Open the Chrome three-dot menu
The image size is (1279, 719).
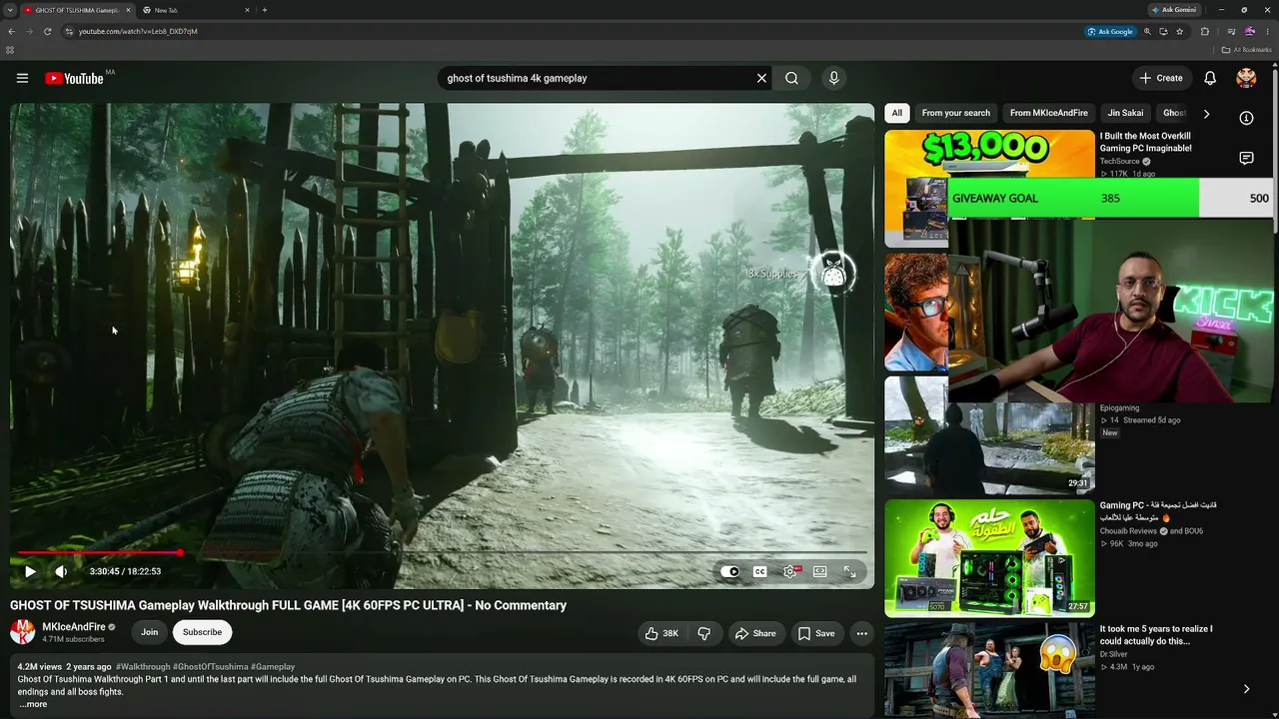pos(1267,31)
